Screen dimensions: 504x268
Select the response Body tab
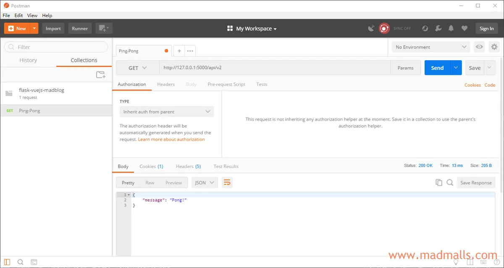pos(123,166)
